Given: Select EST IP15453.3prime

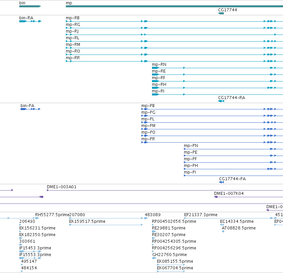Looking at the screenshot, I should pyautogui.click(x=35, y=248).
